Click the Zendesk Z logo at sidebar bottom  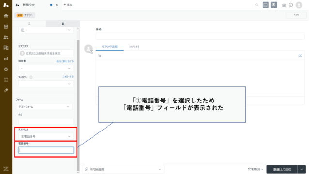tap(6, 169)
